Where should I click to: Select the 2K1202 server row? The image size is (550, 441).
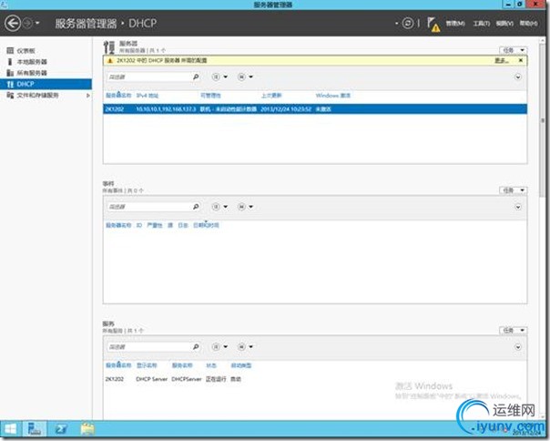tap(315, 109)
